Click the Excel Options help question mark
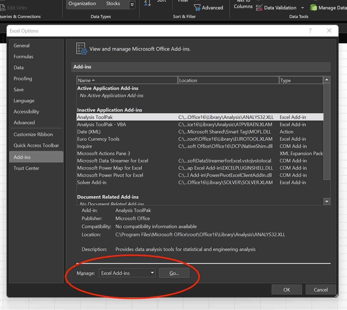Screen dimensions: 347x310 click(x=310, y=31)
